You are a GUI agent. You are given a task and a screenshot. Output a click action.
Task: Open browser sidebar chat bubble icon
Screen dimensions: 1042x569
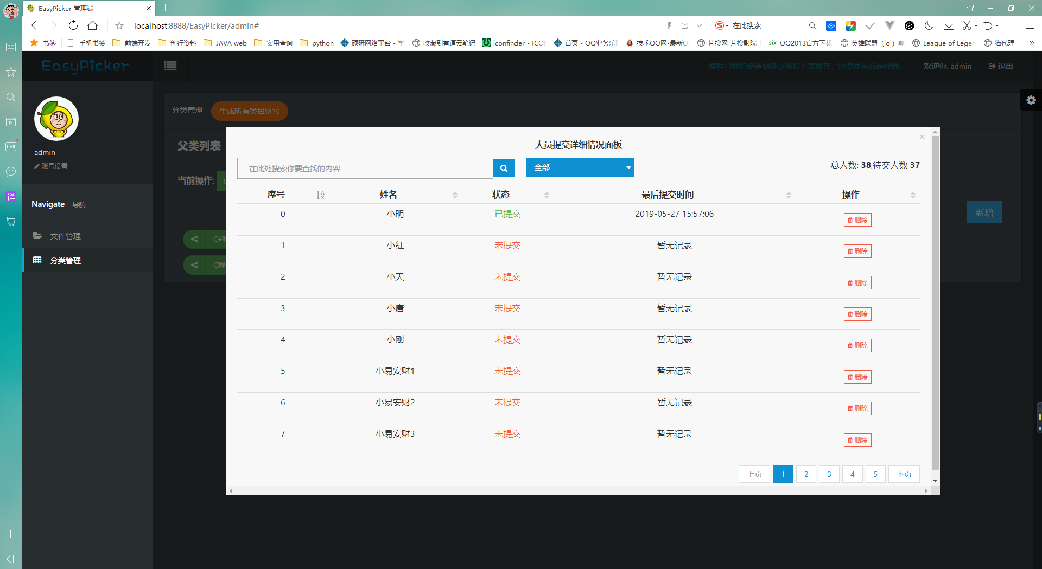tap(11, 172)
